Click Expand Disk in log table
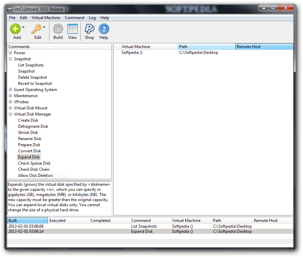This screenshot has height=257, width=303. pos(142,231)
